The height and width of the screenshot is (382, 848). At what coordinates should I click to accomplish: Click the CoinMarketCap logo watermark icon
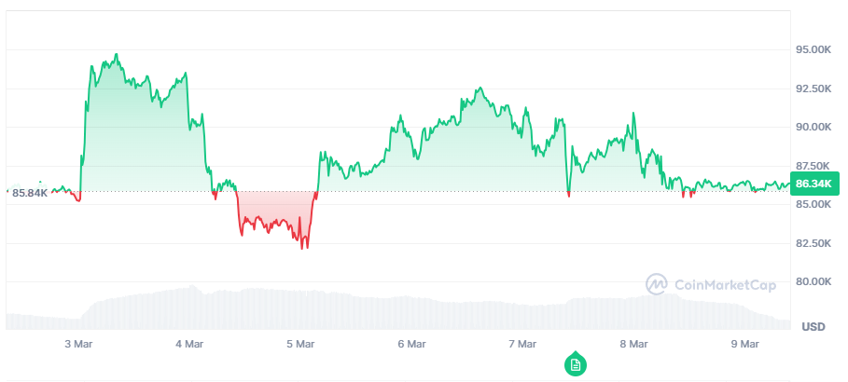(657, 284)
